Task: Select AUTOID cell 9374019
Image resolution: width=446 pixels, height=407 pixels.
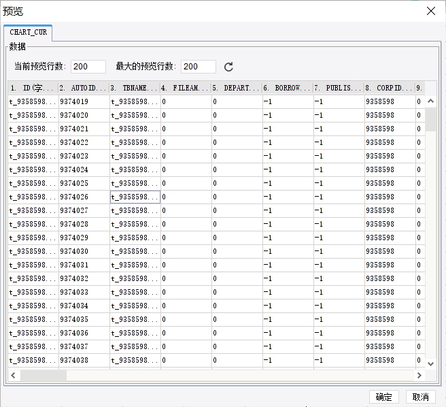Action: point(84,101)
